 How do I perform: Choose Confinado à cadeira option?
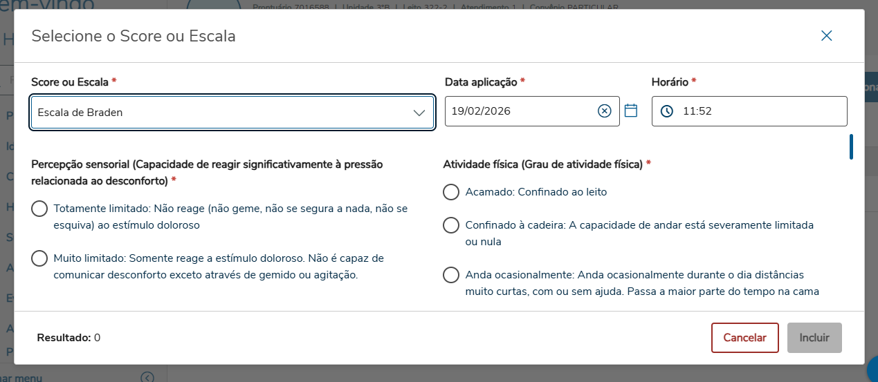(451, 225)
